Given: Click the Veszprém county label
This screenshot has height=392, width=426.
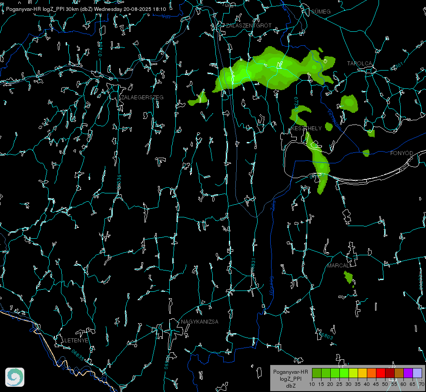Looking at the screenshot, I should click(x=334, y=119).
